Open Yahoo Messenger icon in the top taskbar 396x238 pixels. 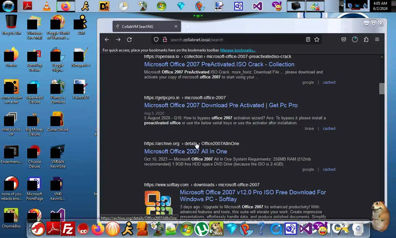click(x=277, y=6)
